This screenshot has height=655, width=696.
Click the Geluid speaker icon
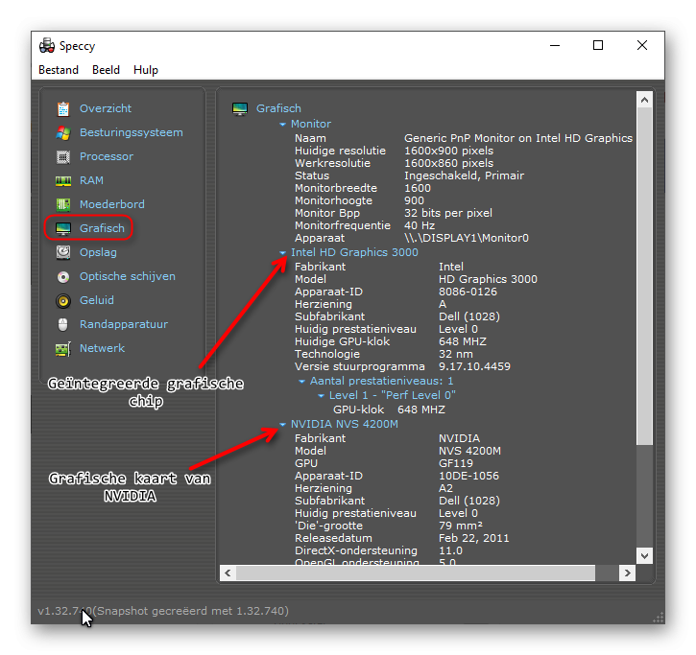point(63,301)
